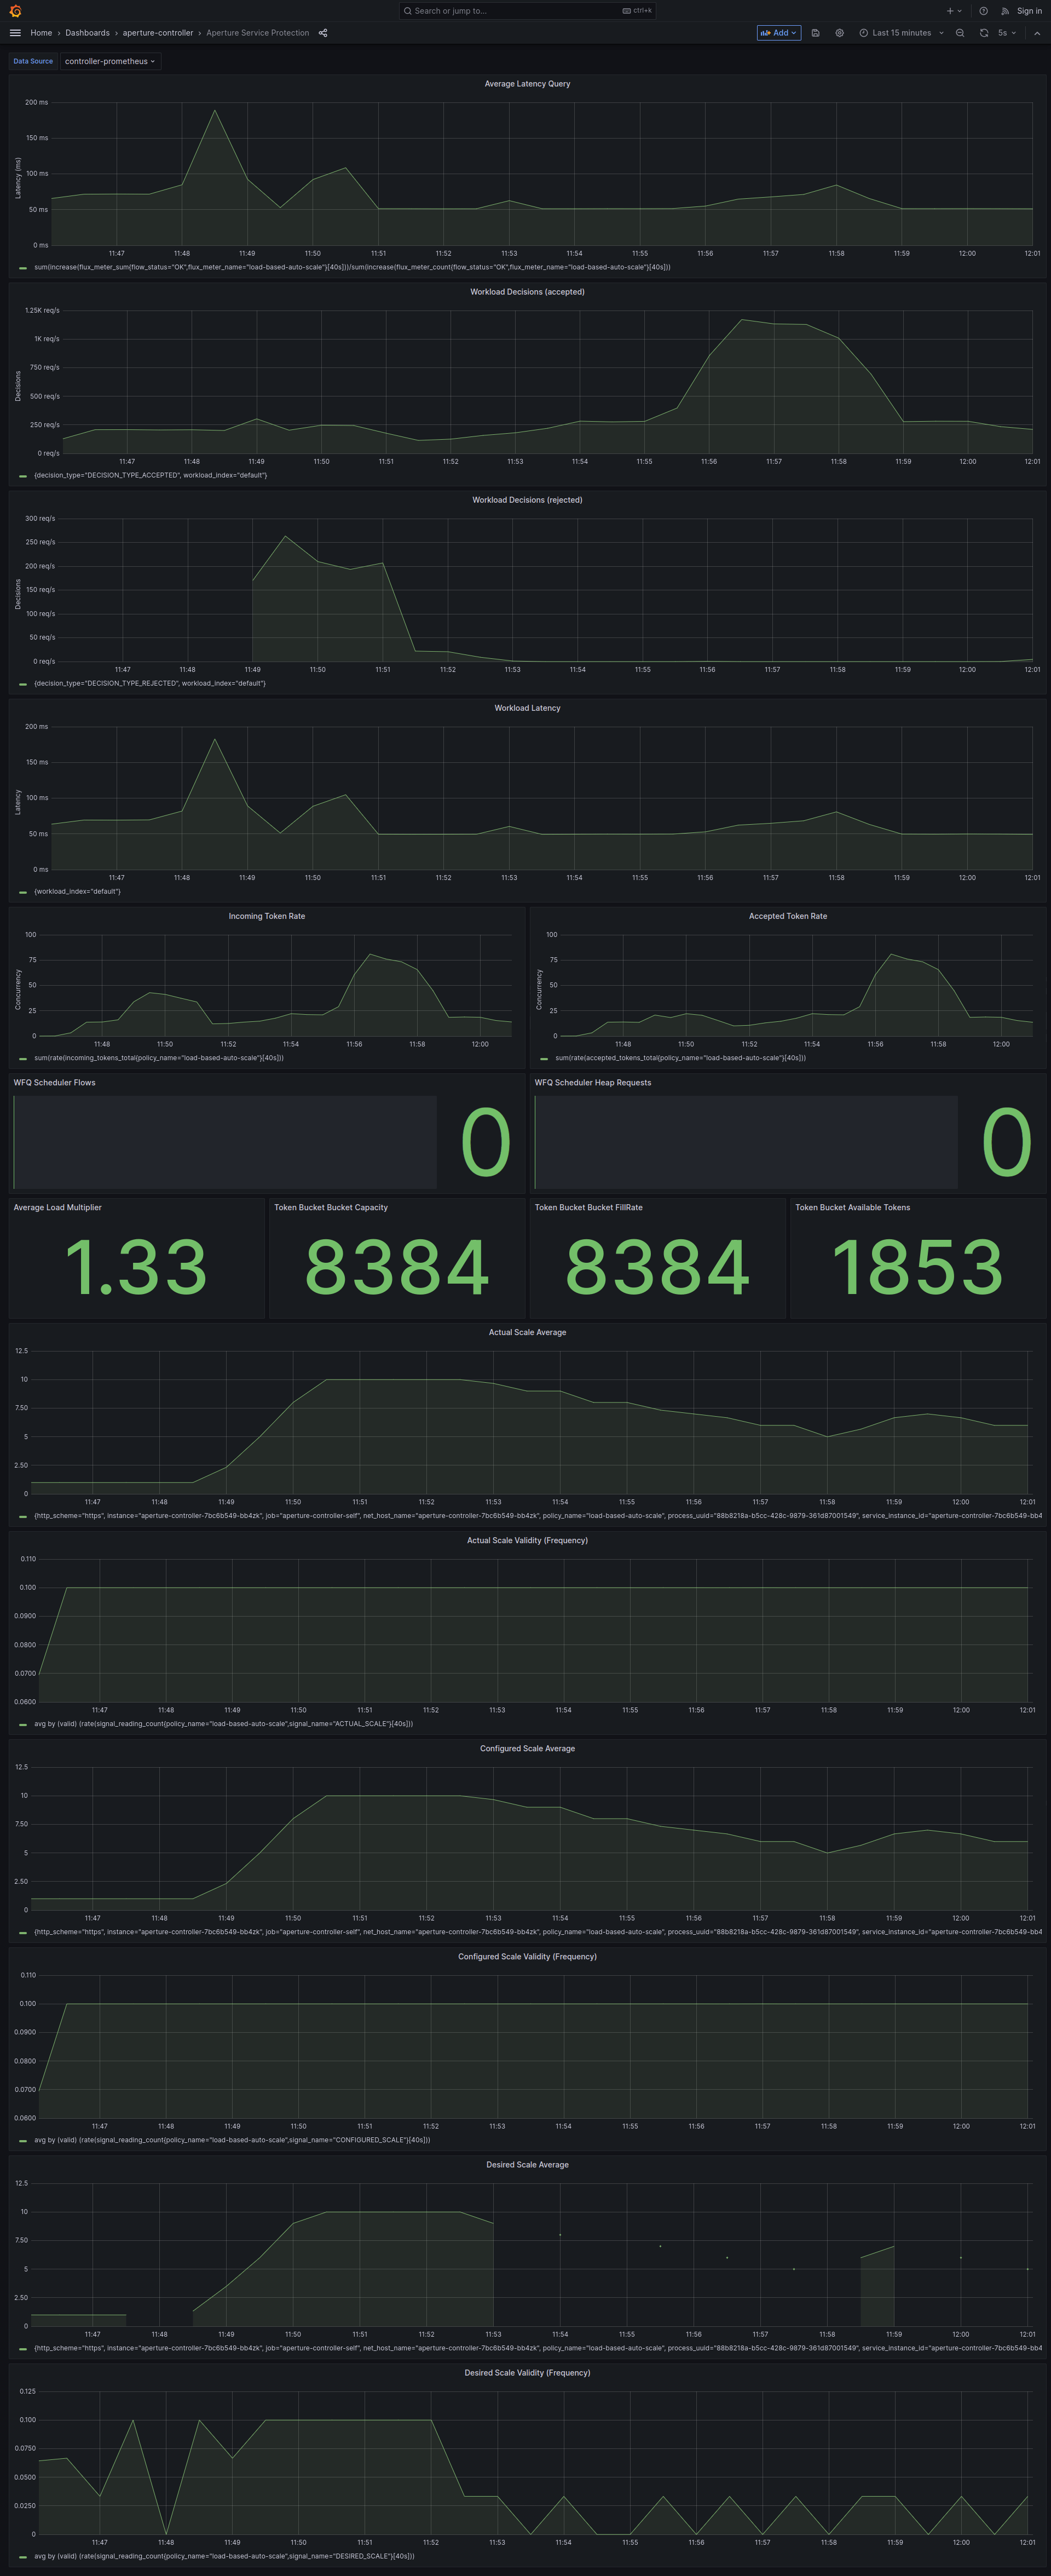Click the 0 value in WFQ Scheduler Heap Requests
1051x2576 pixels.
1006,1142
